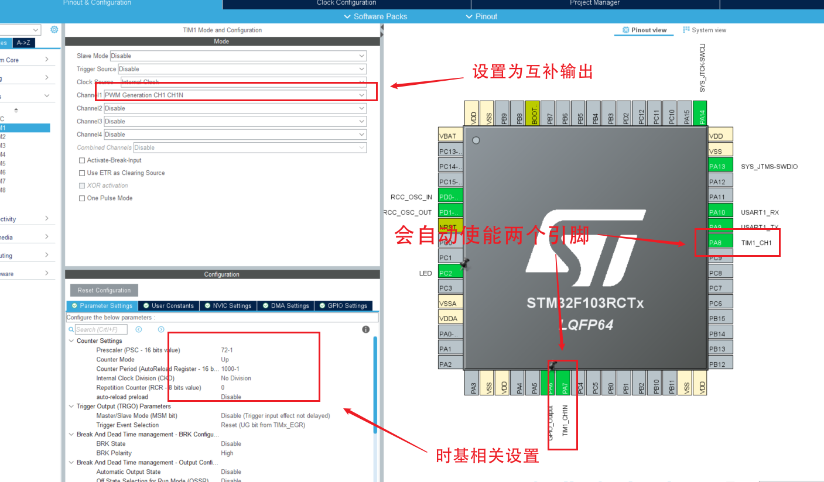This screenshot has height=482, width=824.
Task: Switch to NVIC Settings tab
Action: [228, 305]
